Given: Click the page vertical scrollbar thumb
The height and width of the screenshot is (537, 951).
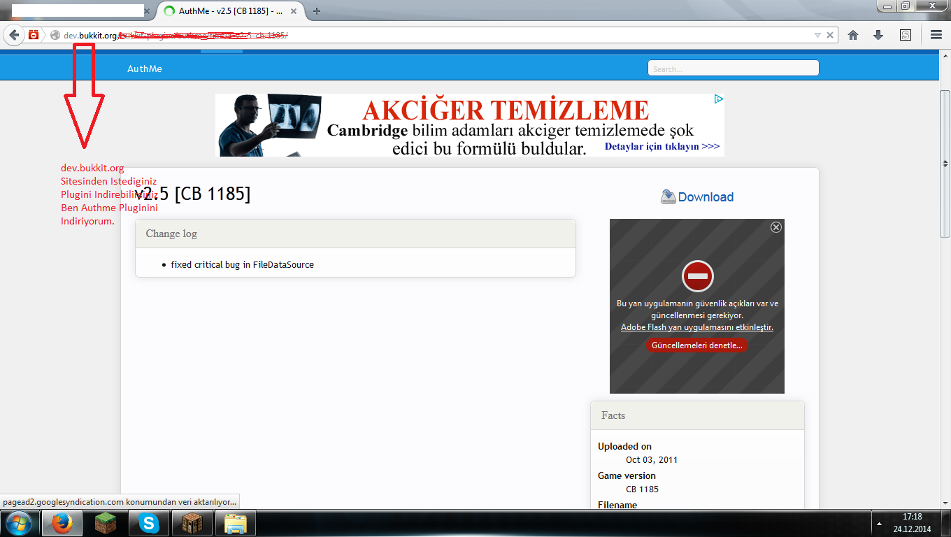Looking at the screenshot, I should (945, 164).
